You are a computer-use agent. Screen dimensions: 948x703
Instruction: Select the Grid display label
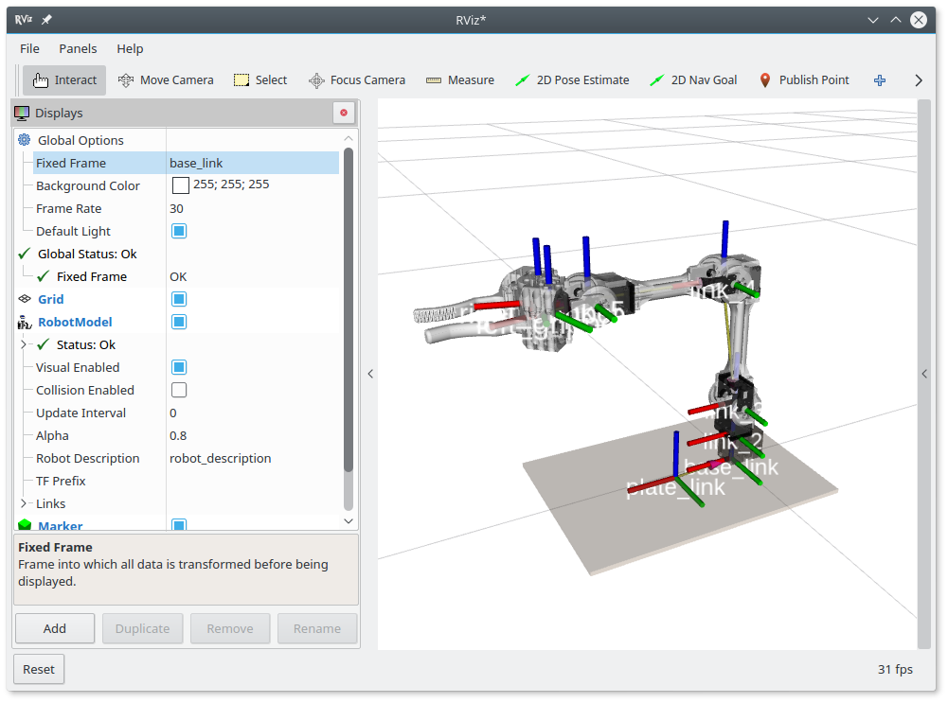click(51, 299)
